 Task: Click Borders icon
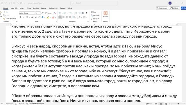pos(84,17)
